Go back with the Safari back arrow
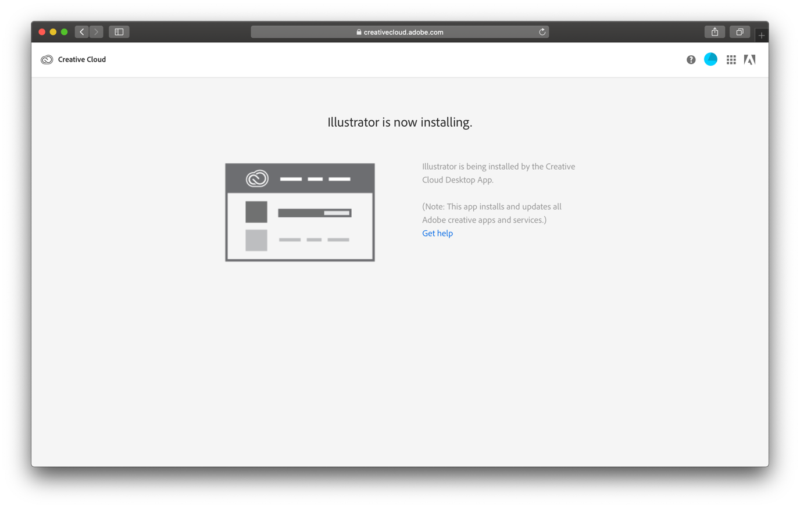 coord(82,32)
